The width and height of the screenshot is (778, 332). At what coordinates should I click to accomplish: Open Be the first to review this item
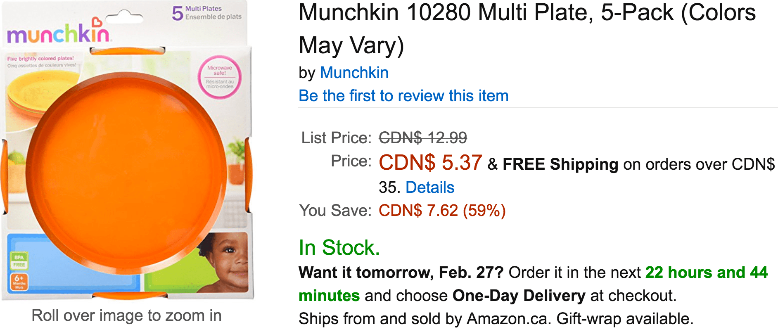pos(403,96)
